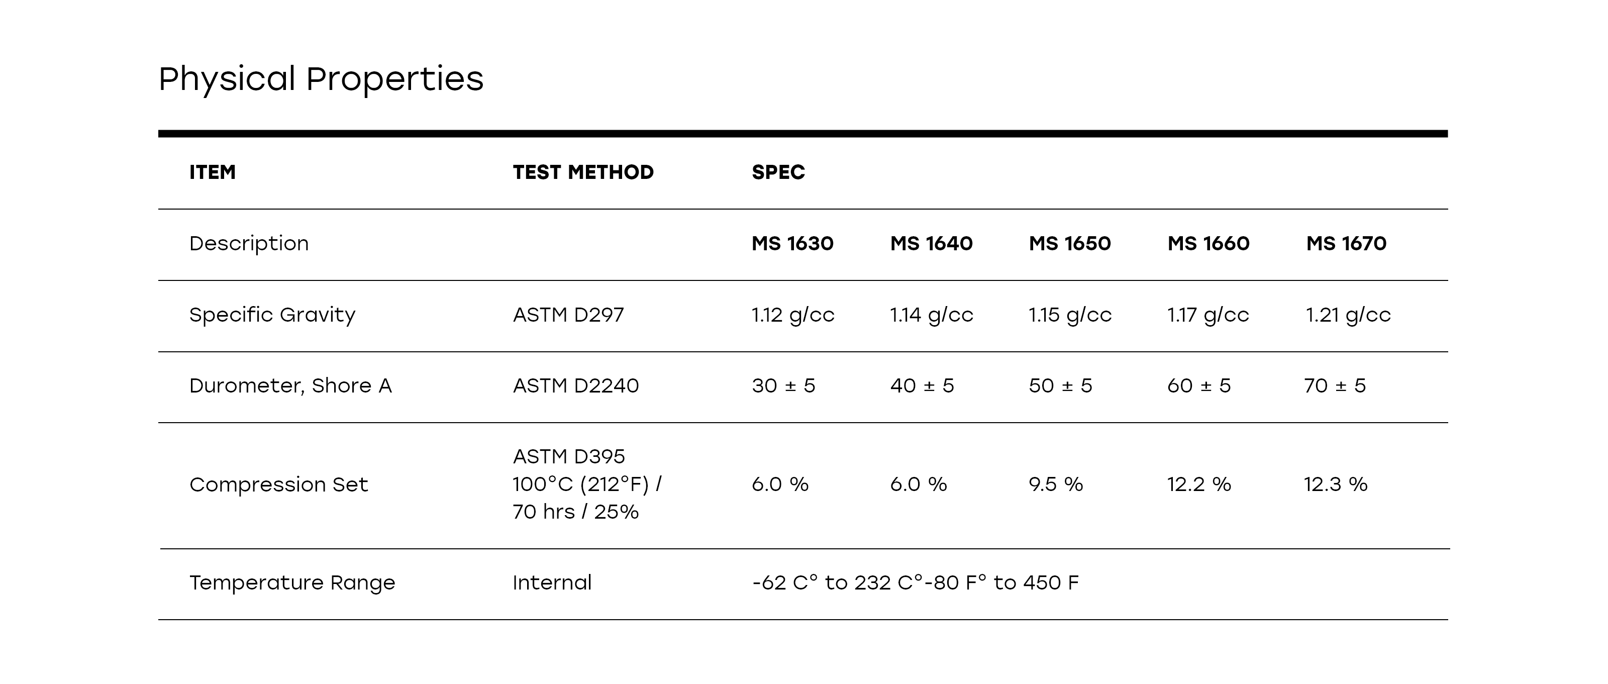Click the 12.2 % compression value

coord(1199,484)
